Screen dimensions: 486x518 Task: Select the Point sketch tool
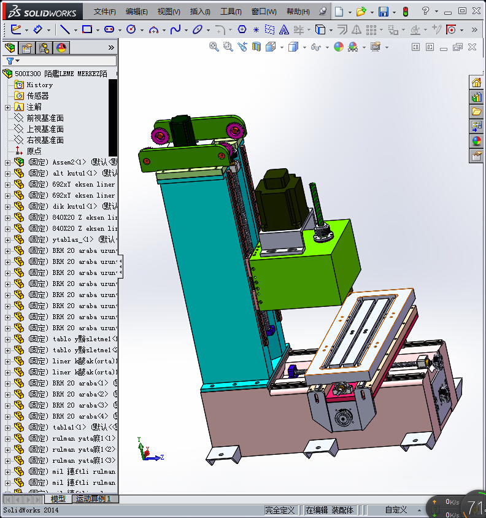[x=256, y=29]
